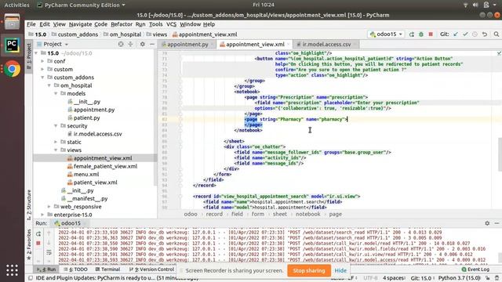This screenshot has height=282, width=502.
Task: Click the notebook breadcrumb below editor
Action: pyautogui.click(x=307, y=214)
